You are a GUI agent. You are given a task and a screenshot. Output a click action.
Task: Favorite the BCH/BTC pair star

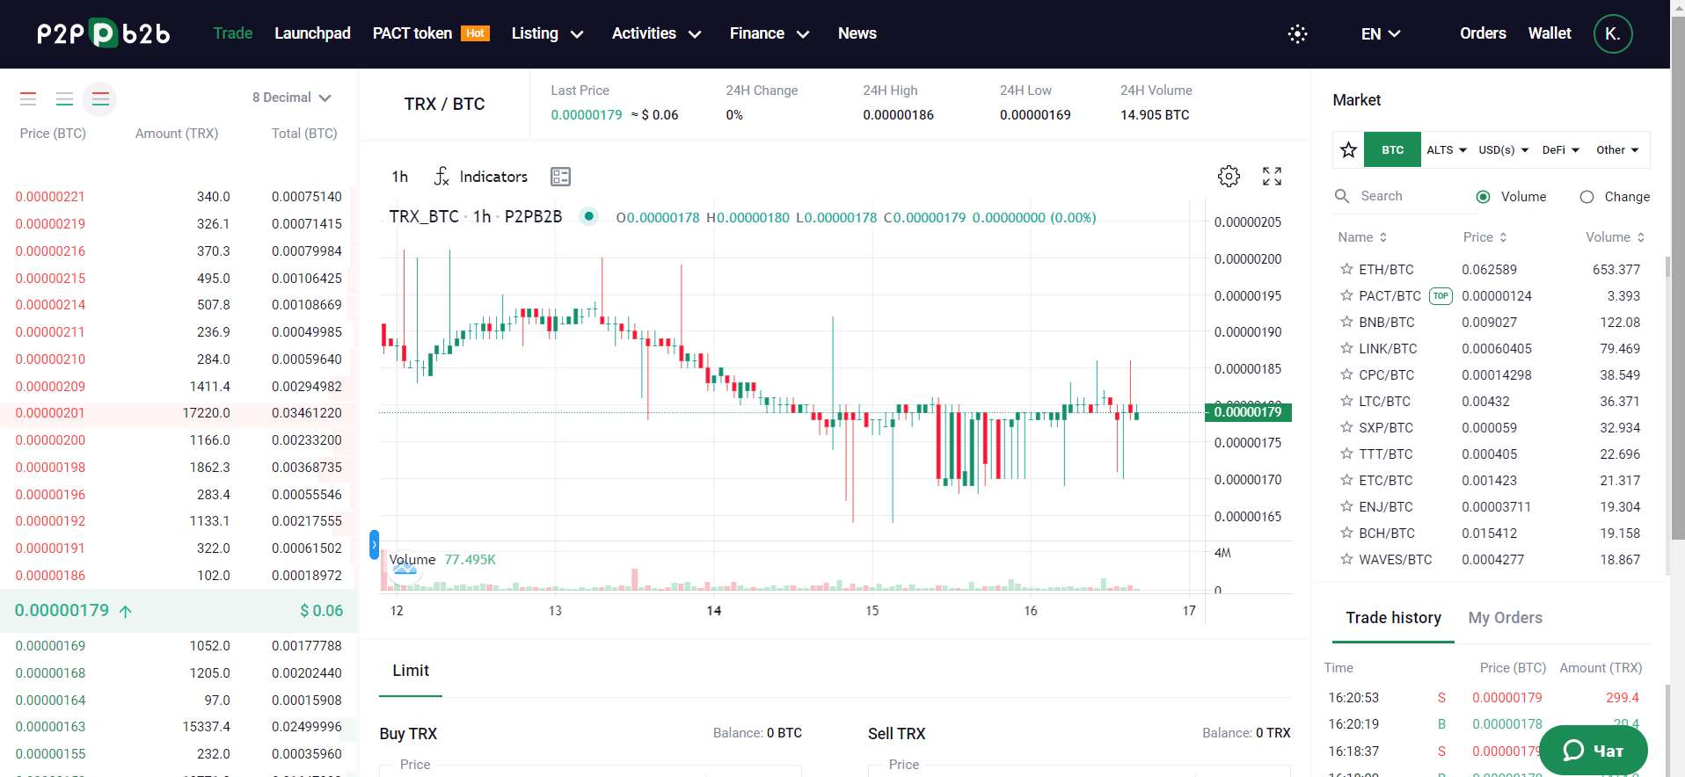(1346, 533)
